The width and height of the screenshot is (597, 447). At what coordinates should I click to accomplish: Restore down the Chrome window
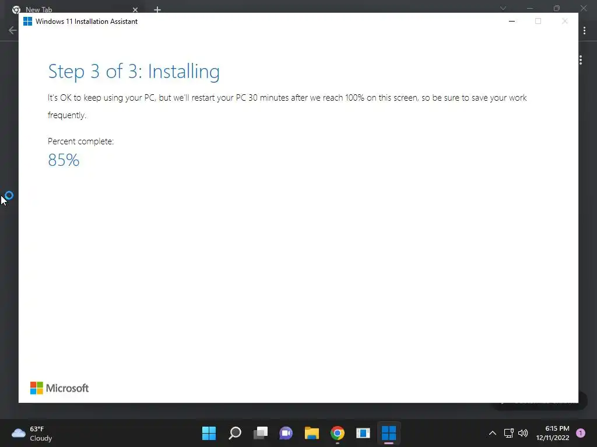(x=557, y=8)
